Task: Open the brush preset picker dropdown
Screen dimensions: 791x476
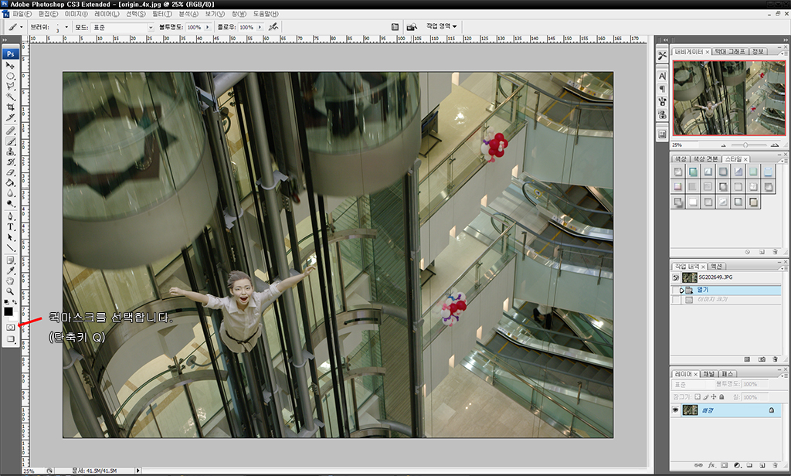Action: tap(66, 27)
